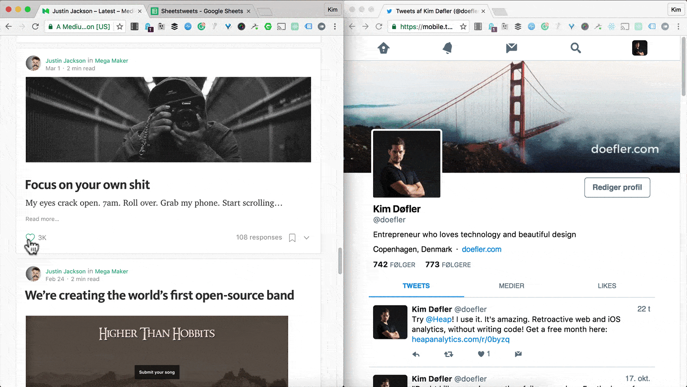Open the photographer image of 'Focus on your own shit'

click(x=168, y=120)
